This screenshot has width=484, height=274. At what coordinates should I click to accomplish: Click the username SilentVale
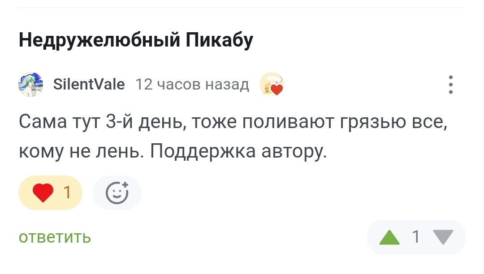click(x=89, y=84)
